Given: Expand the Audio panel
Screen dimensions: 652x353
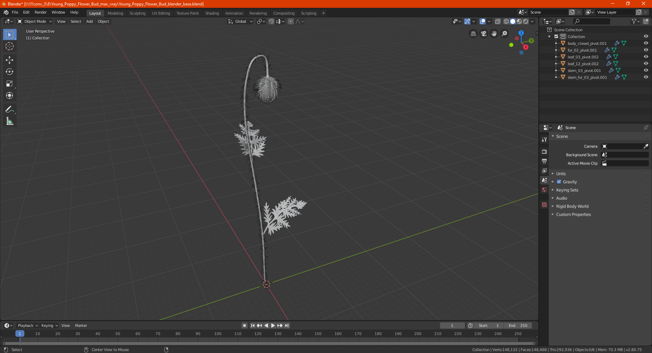Looking at the screenshot, I should [x=561, y=198].
